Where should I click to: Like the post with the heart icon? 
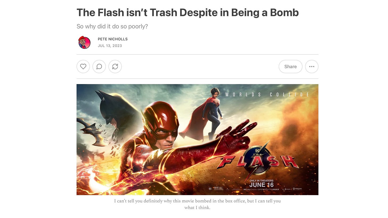coord(83,67)
